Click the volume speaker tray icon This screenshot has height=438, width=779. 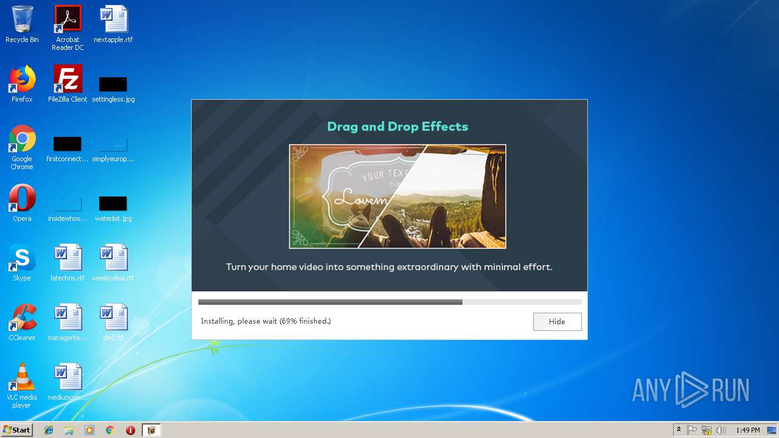pos(721,430)
